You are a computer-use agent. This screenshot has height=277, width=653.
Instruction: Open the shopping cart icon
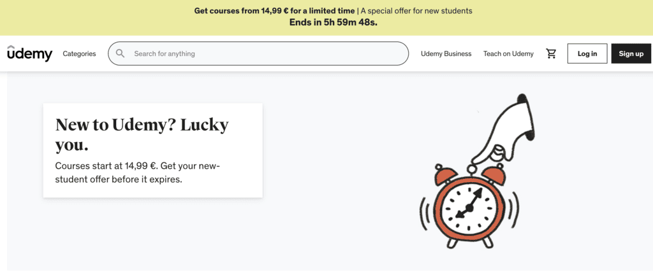tap(551, 53)
